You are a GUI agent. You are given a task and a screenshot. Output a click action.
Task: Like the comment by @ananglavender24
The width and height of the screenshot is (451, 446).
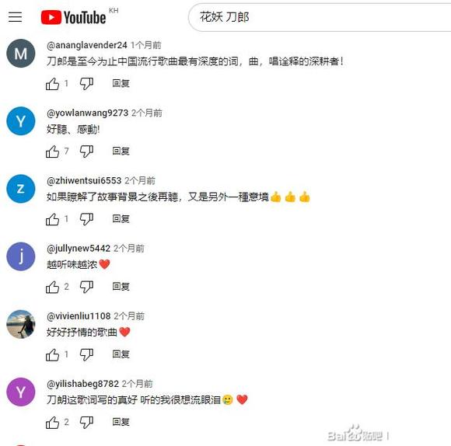tap(52, 84)
